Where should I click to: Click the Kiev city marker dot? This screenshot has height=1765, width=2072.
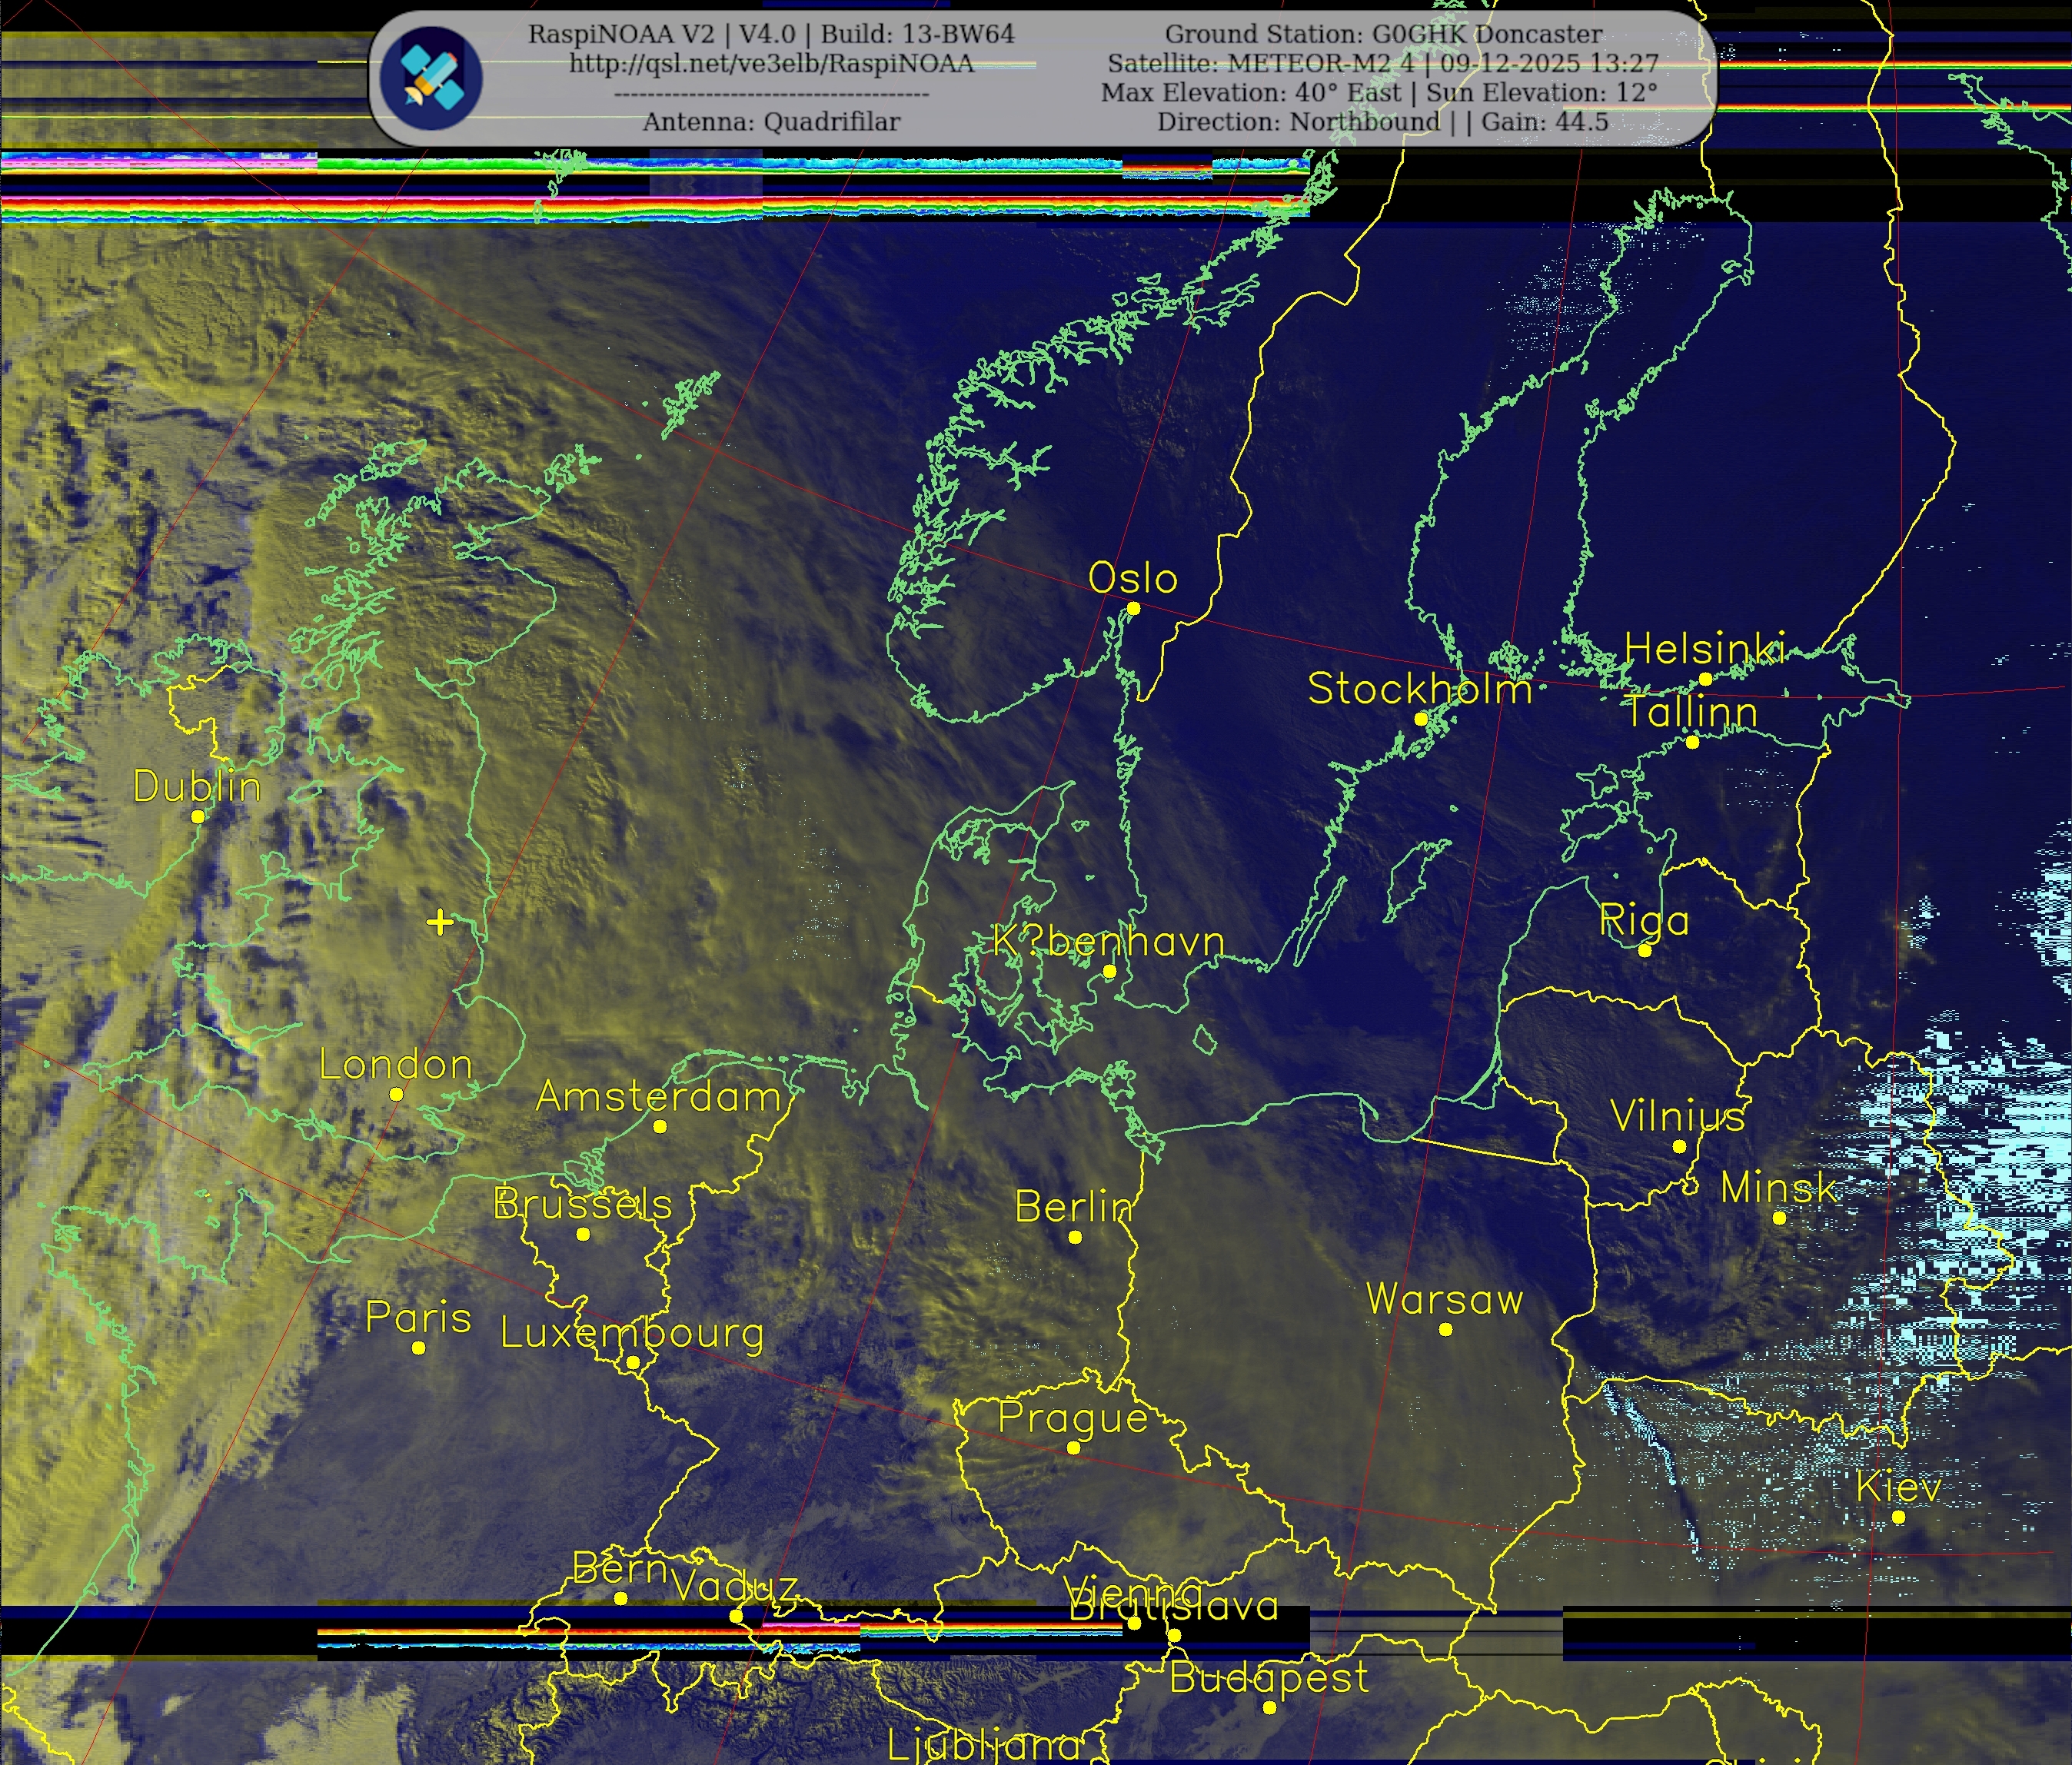1898,1517
